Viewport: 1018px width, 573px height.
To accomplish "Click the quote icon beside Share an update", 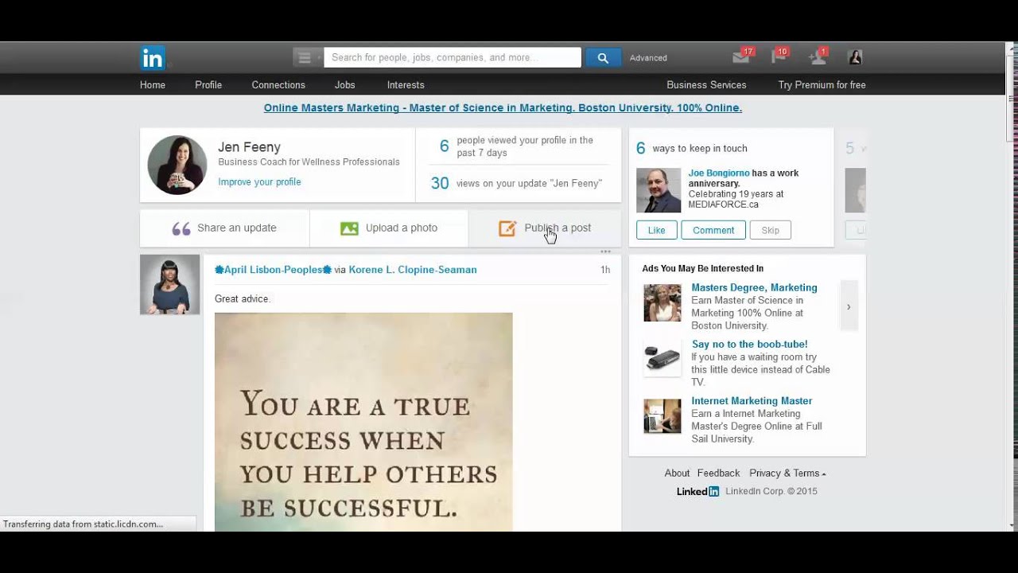I will (x=181, y=228).
